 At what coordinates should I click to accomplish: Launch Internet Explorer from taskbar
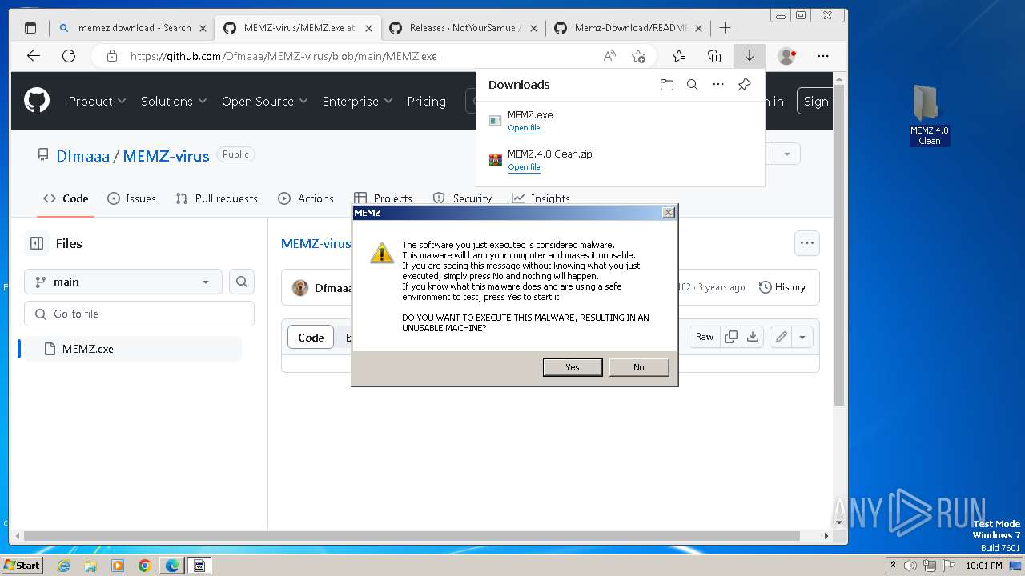(x=63, y=566)
